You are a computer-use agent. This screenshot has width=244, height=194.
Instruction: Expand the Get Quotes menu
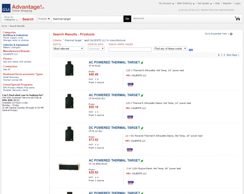tap(205, 4)
